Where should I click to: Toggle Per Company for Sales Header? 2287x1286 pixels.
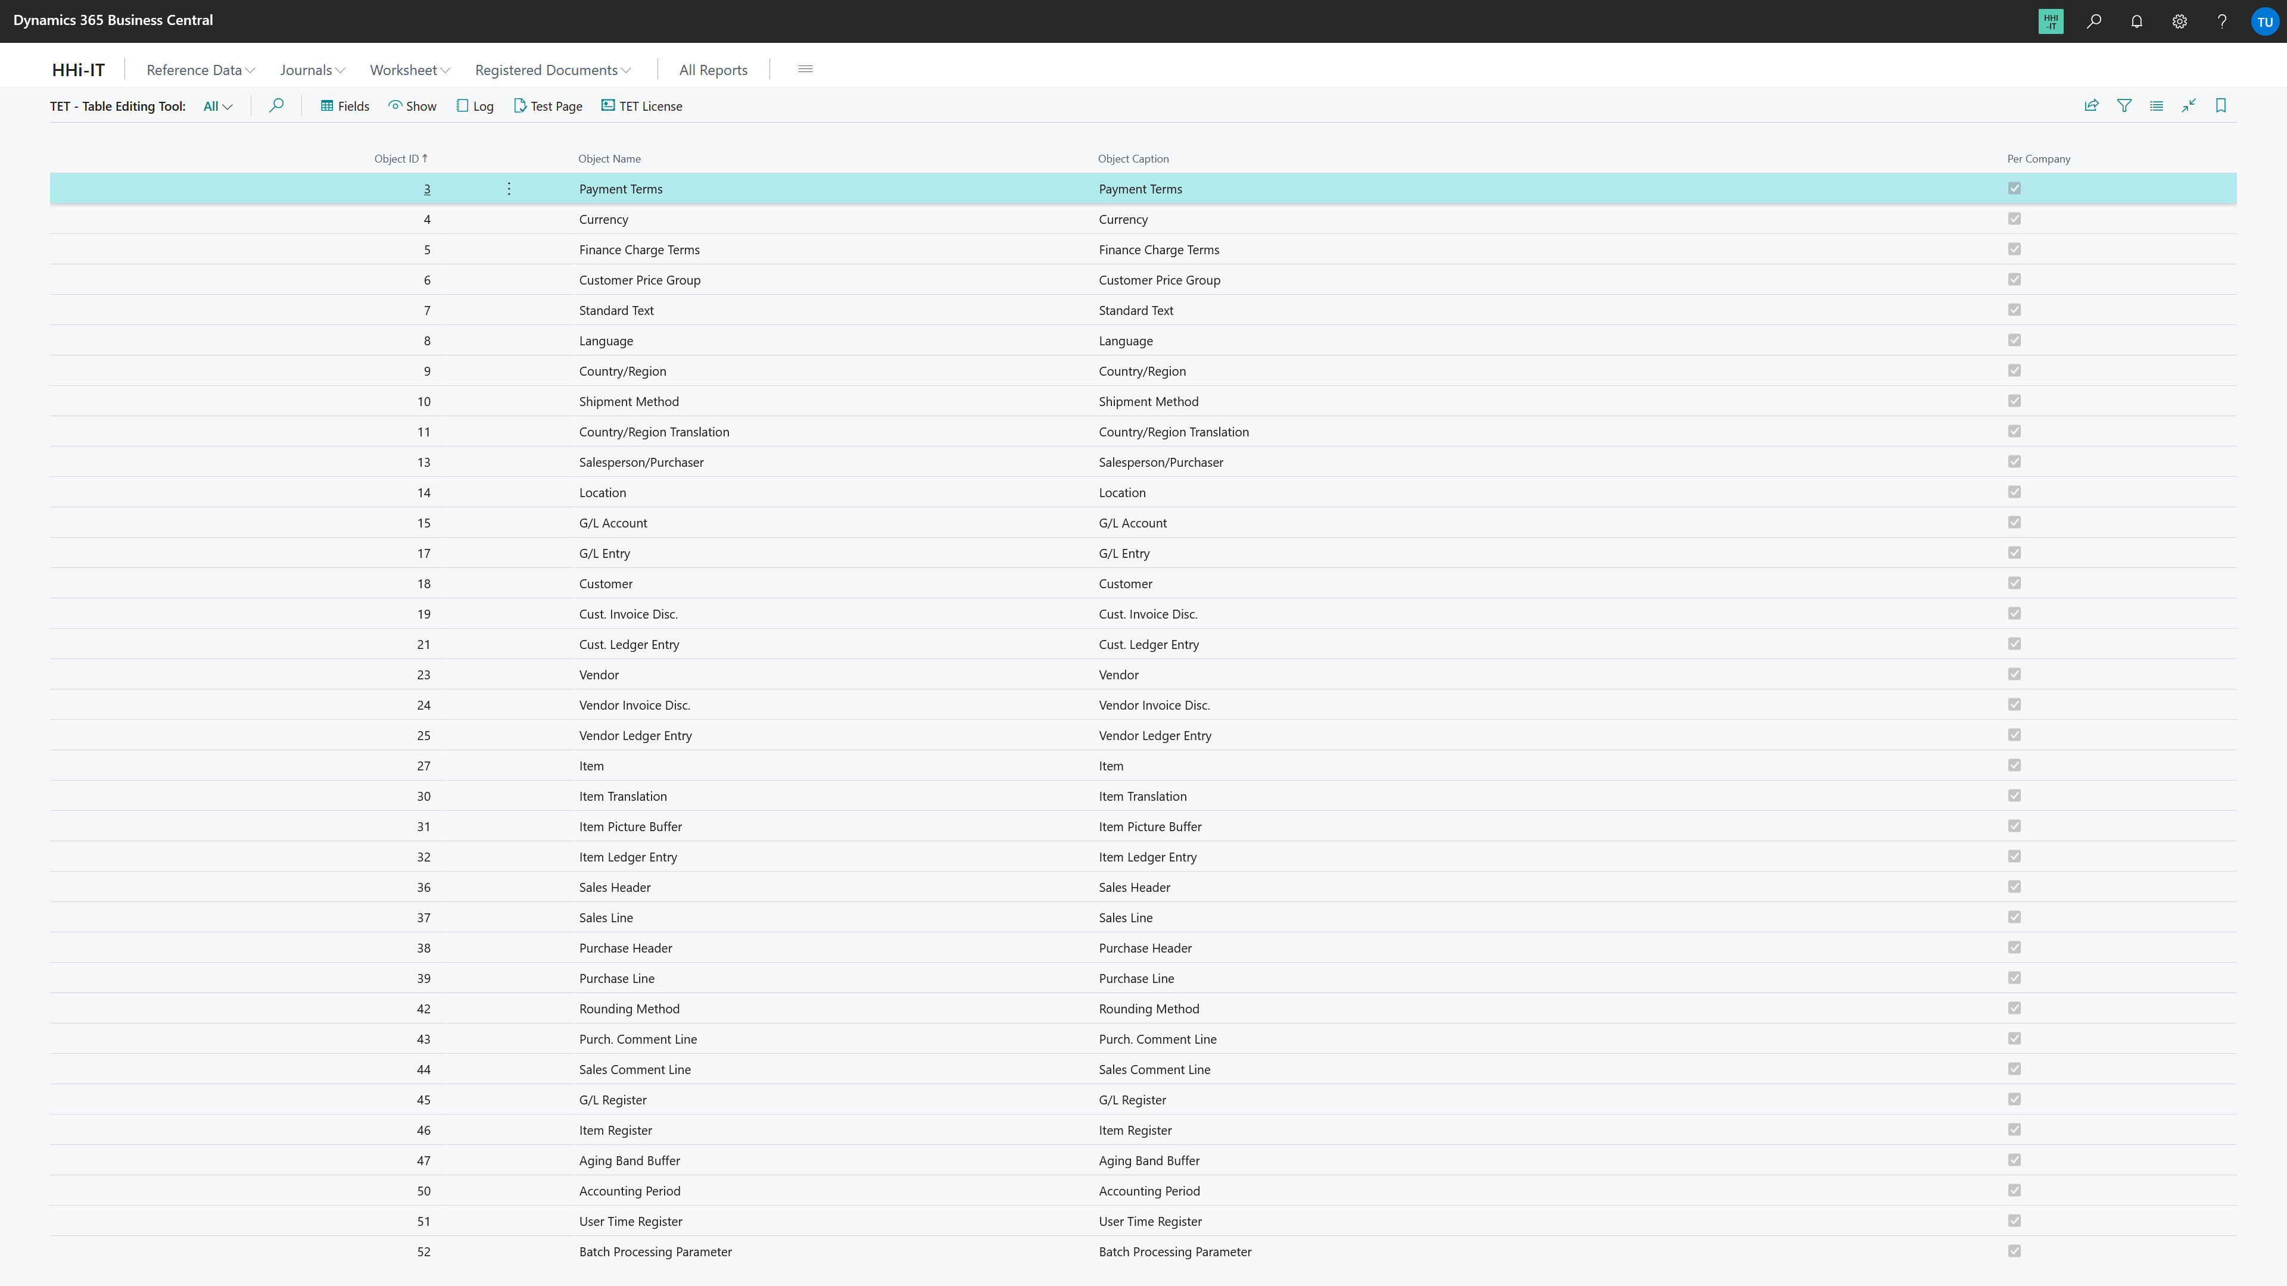click(2014, 887)
